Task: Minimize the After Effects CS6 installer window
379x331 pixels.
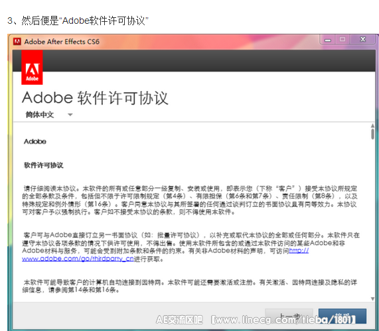Action: (327, 40)
